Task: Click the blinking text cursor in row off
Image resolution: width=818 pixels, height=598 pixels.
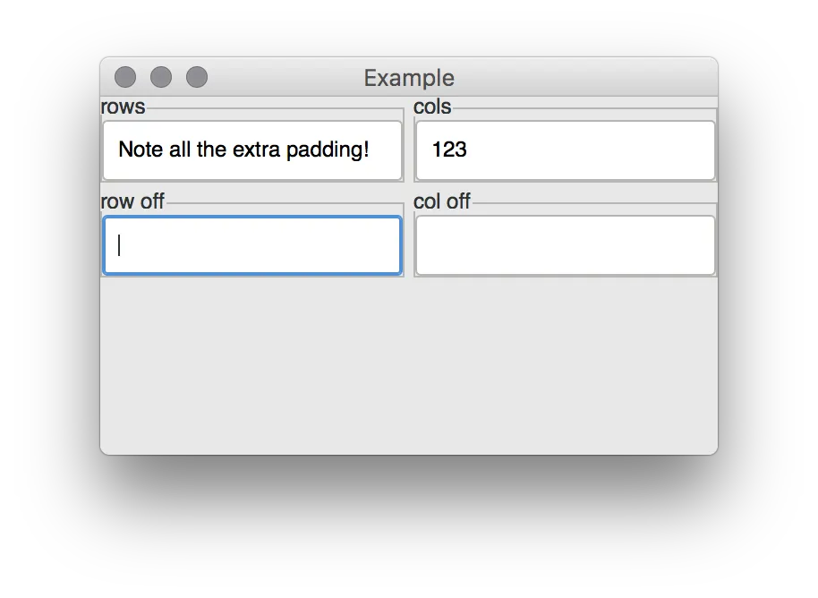Action: [x=119, y=245]
